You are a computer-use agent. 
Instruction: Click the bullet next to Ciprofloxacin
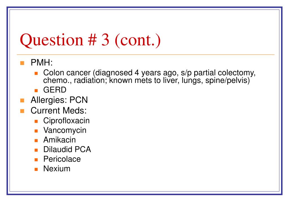coord(36,121)
